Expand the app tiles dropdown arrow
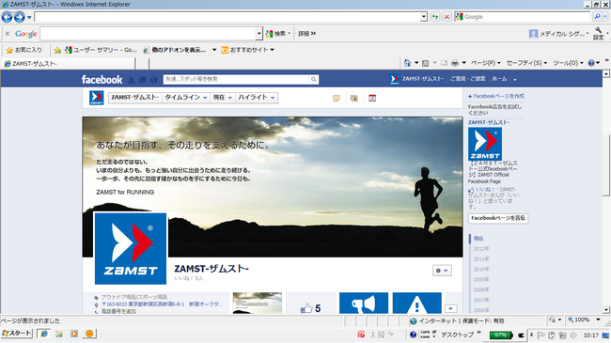Screen dimensions: 611x343 [451, 308]
